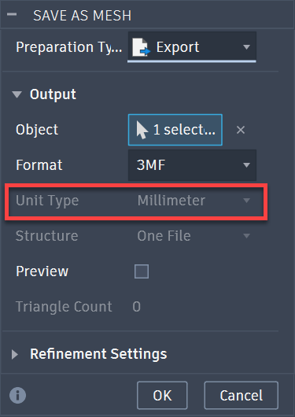This screenshot has width=295, height=417.
Task: Click the Triangle Count value
Action: tap(136, 307)
